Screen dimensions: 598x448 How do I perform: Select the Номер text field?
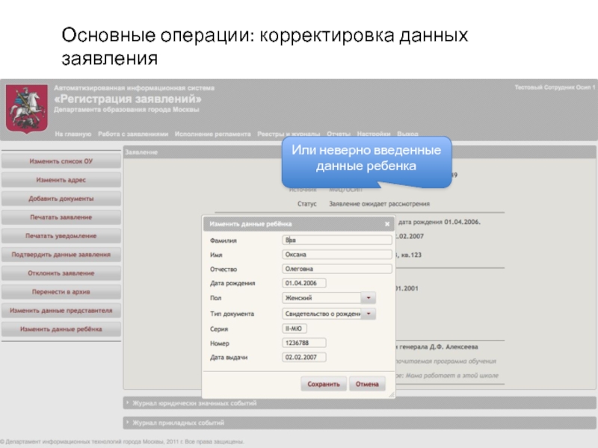coord(304,343)
